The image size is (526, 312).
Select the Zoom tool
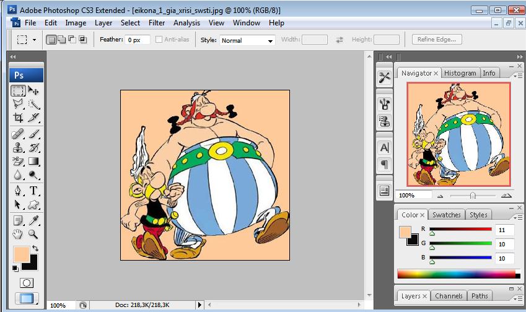click(x=33, y=233)
